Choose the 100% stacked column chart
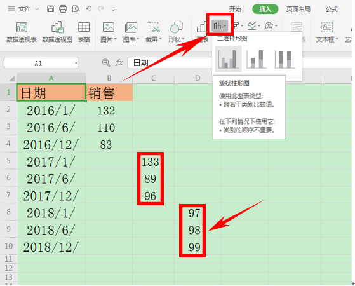Image resolution: width=355 pixels, height=286 pixels. tap(285, 59)
